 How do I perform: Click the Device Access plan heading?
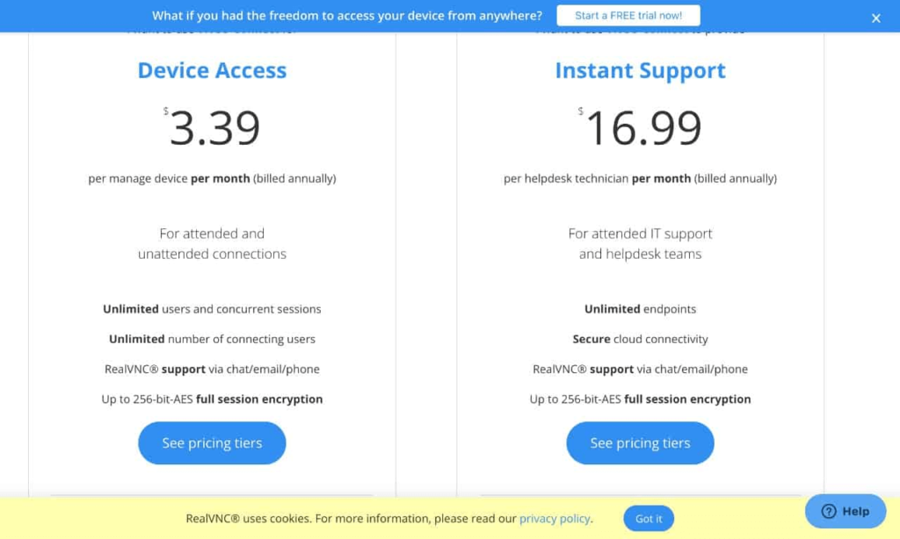pos(212,71)
